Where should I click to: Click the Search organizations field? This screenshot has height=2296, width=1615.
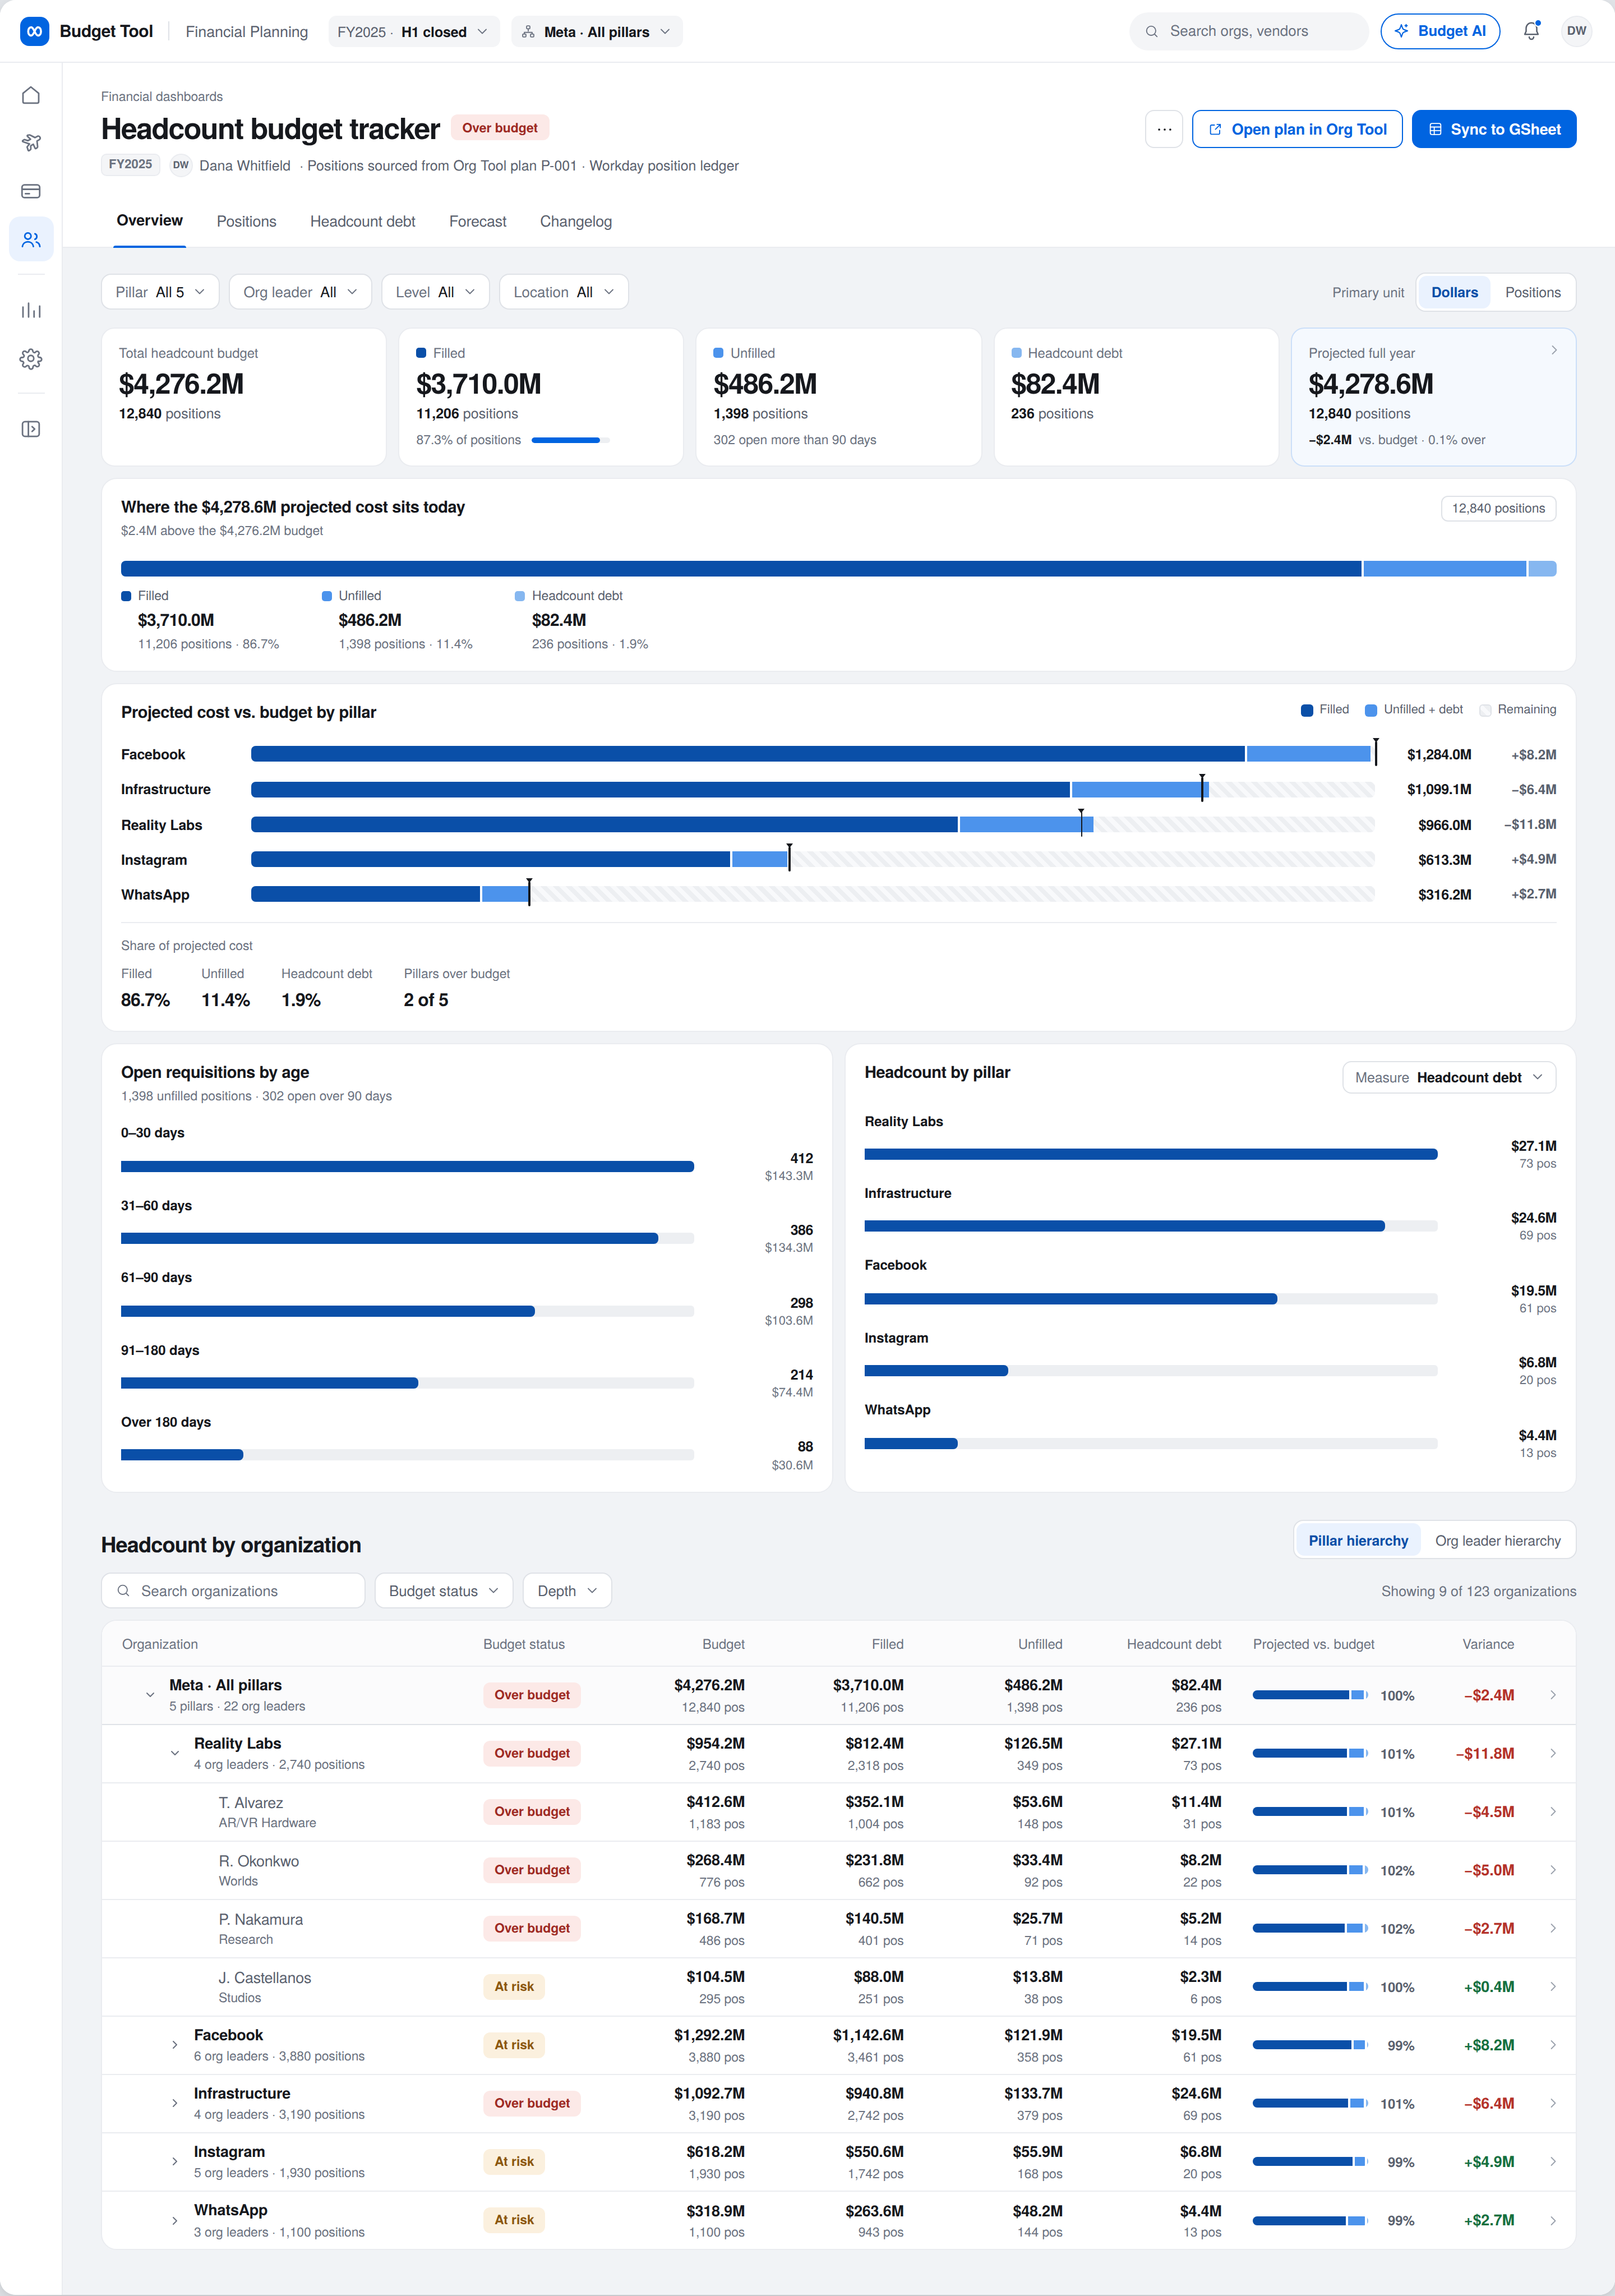[233, 1590]
